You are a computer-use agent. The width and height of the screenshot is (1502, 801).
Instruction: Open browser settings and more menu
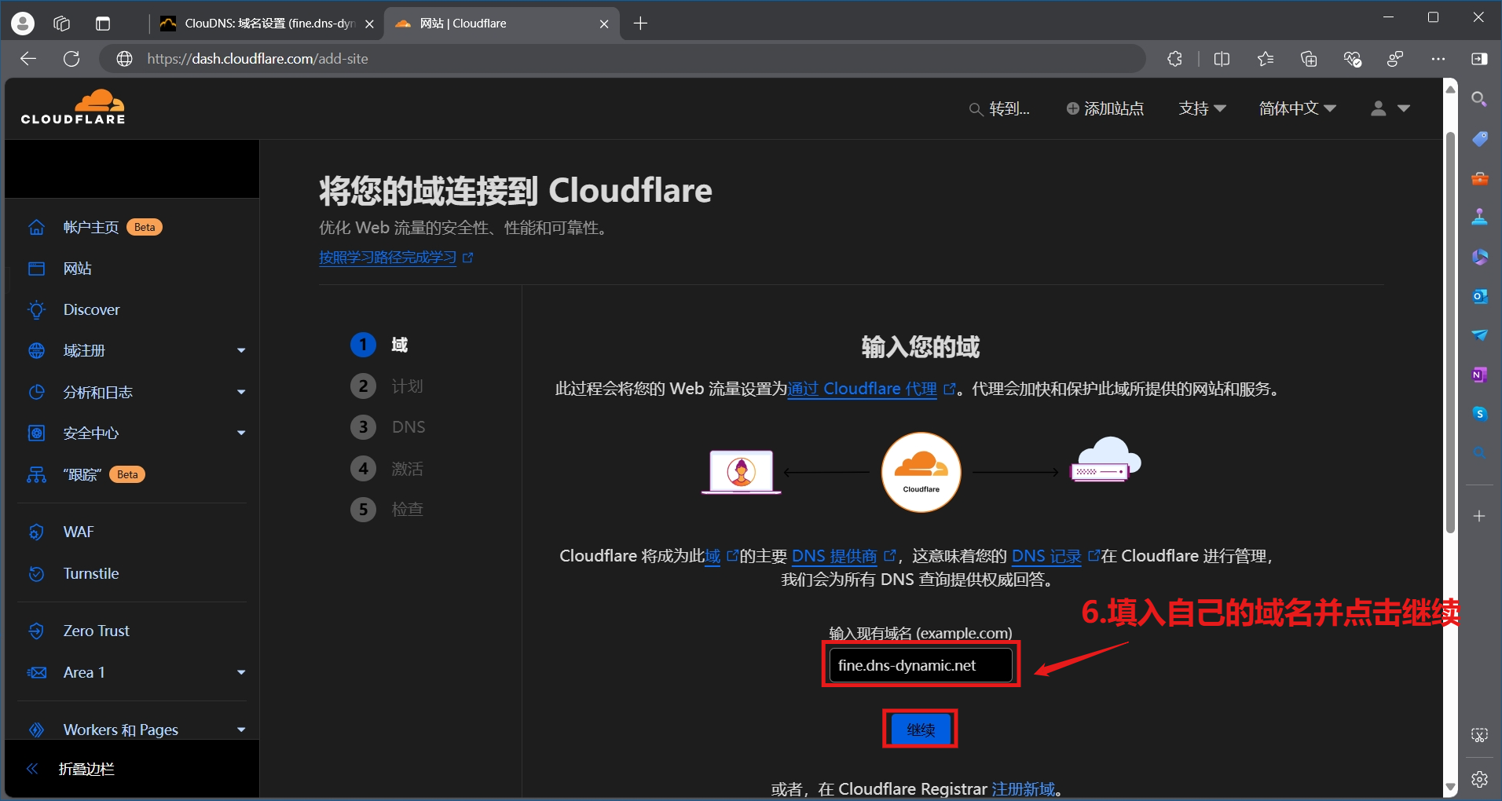coord(1438,59)
